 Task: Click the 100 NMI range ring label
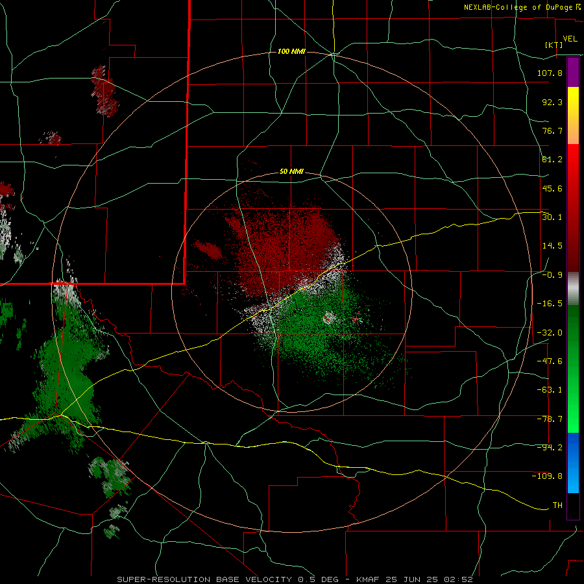pos(291,51)
